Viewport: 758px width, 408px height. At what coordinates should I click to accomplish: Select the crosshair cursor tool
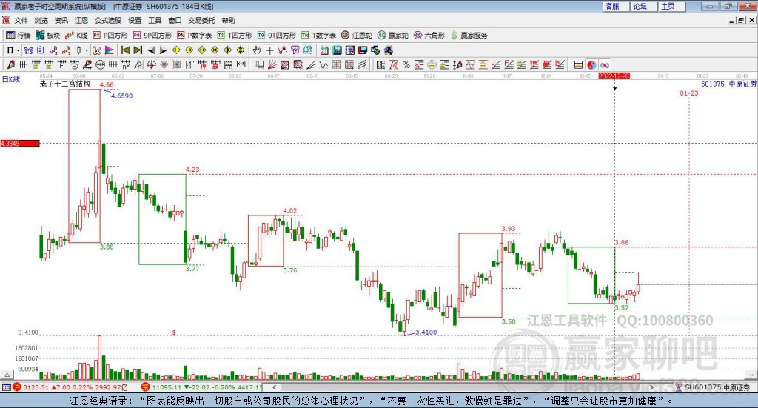pos(269,50)
